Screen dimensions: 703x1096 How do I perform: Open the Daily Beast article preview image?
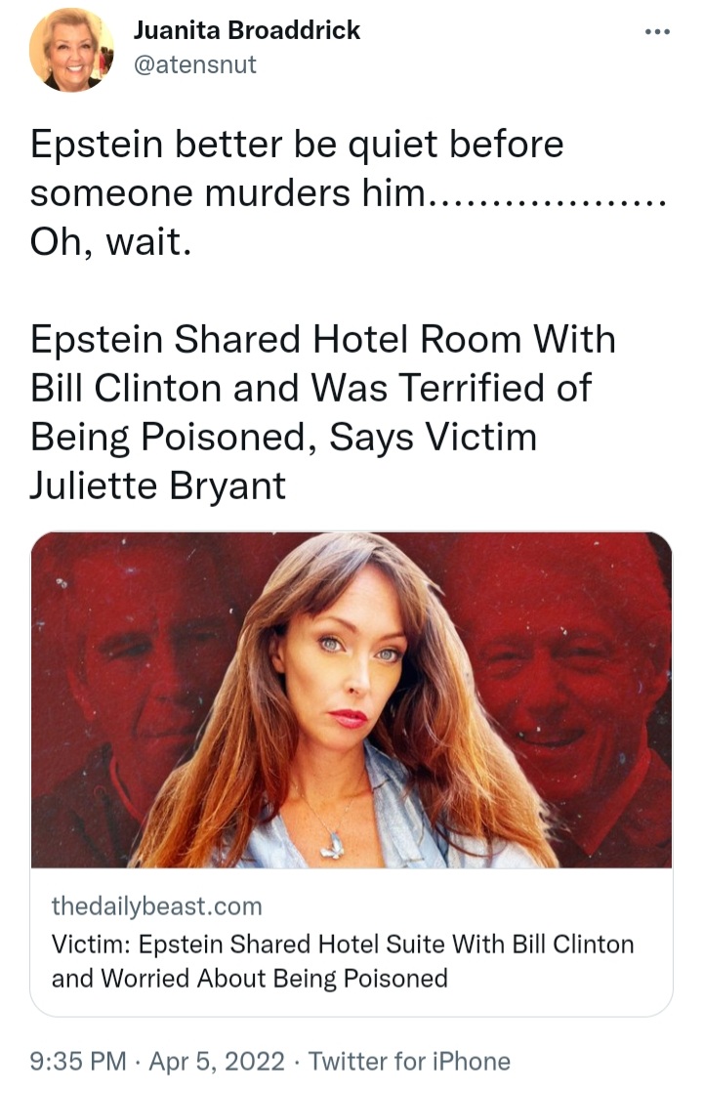351,699
